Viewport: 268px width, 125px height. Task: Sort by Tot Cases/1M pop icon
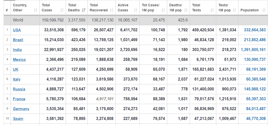163,10
